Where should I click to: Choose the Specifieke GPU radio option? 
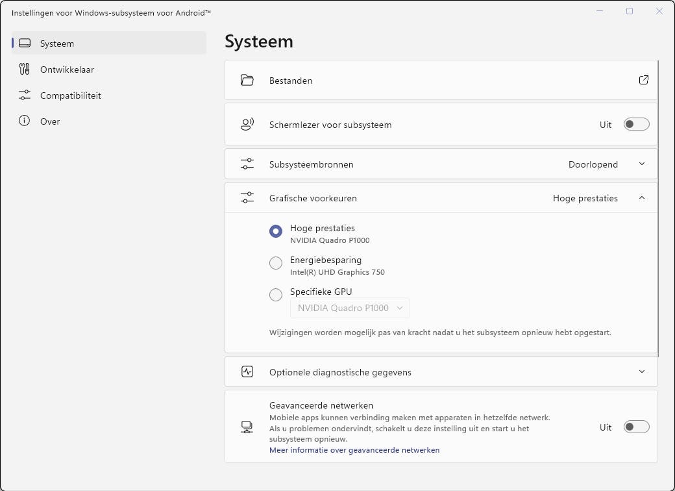276,295
